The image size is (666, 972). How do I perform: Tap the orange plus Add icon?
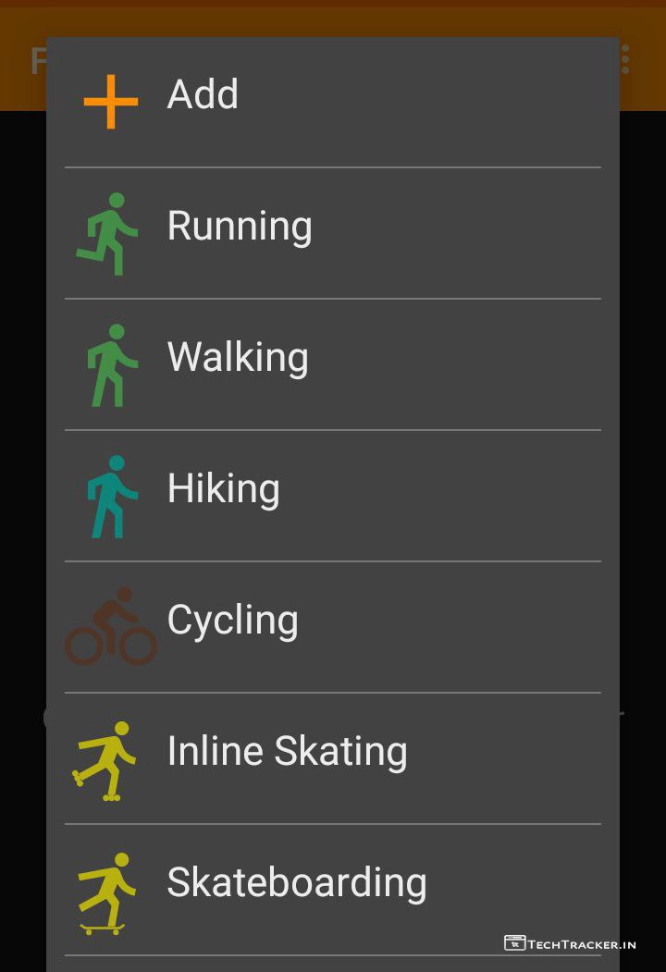[x=111, y=101]
